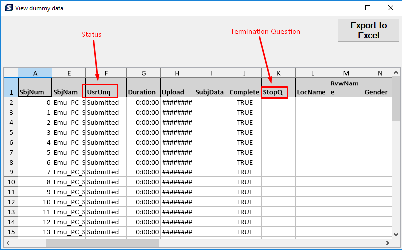Select row 9 header
The height and width of the screenshot is (250, 402).
(11, 172)
